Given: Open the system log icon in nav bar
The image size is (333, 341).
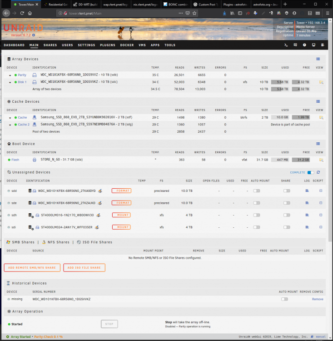Looking at the screenshot, I should pyautogui.click(x=323, y=45).
